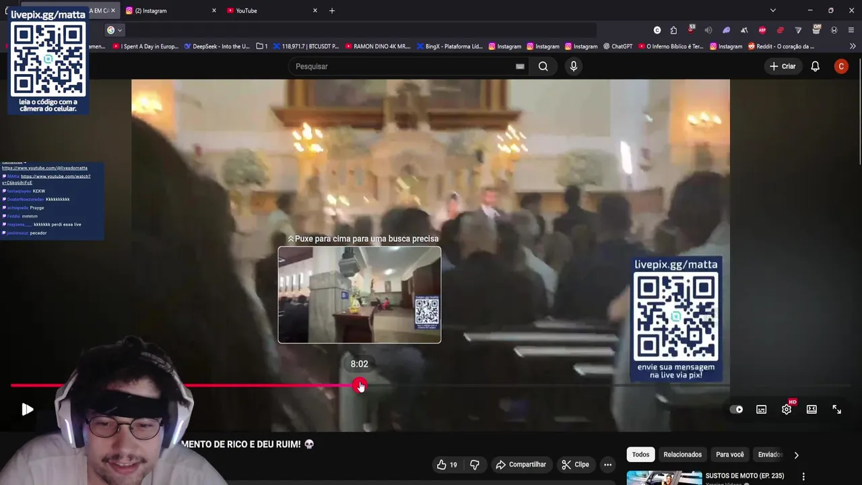Viewport: 862px width, 485px height.
Task: Click the red scrubber handle on the progress bar
Action: [x=360, y=385]
